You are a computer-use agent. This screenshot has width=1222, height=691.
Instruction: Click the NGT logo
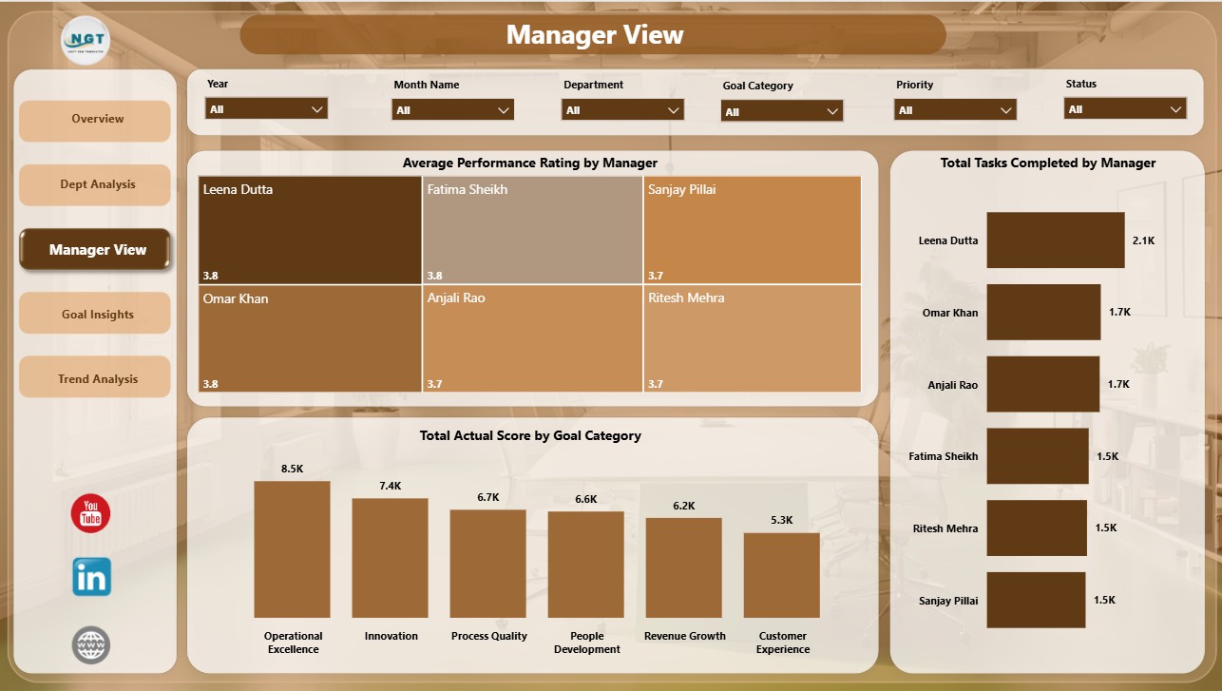86,41
